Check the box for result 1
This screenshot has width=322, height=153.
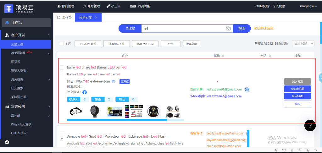click(62, 68)
